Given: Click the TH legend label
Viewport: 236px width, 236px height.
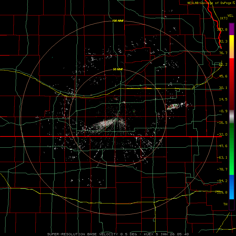Looking at the screenshot, I should (225, 204).
